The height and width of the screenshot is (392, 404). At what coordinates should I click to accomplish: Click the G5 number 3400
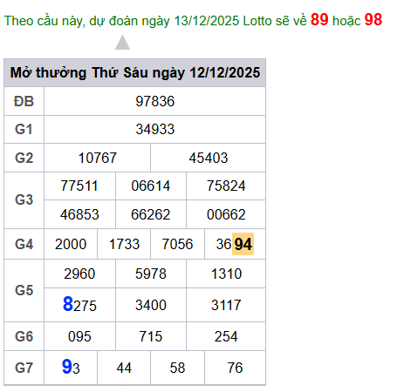(x=151, y=305)
